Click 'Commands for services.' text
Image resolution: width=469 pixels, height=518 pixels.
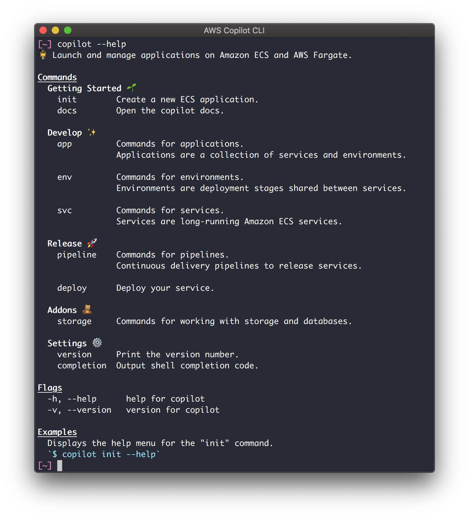point(170,210)
